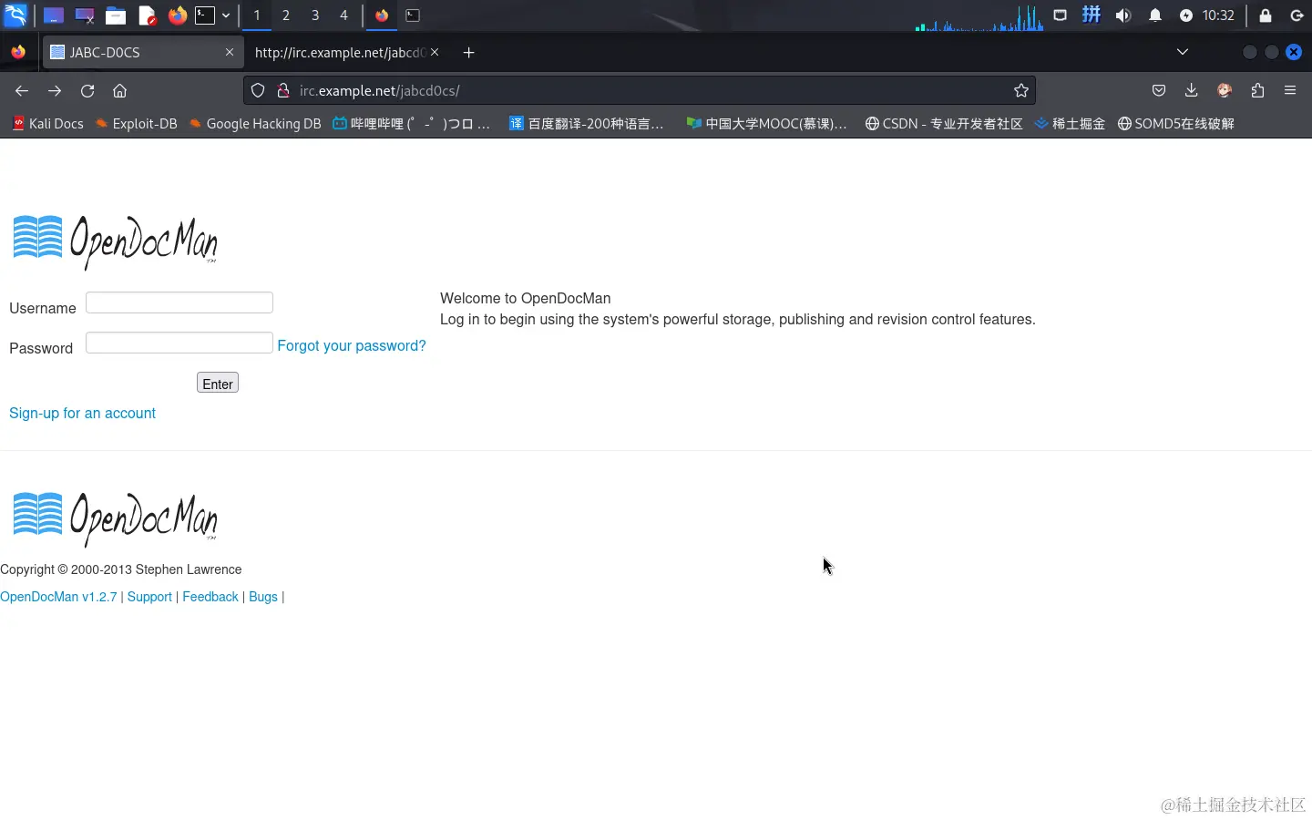Open the CSDN bookmark
Screen dimensions: 1312x820
click(x=944, y=124)
